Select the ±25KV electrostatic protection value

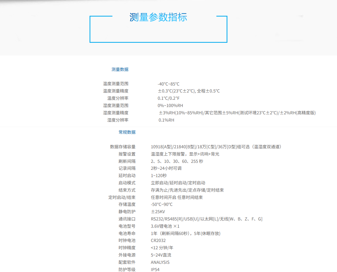[158, 212]
